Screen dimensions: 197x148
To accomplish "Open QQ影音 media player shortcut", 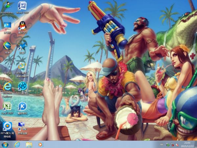I will pyautogui.click(x=22, y=86).
